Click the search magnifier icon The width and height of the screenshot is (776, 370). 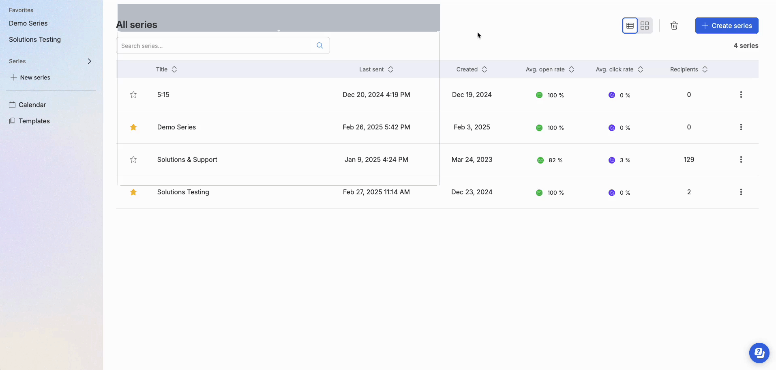click(320, 45)
